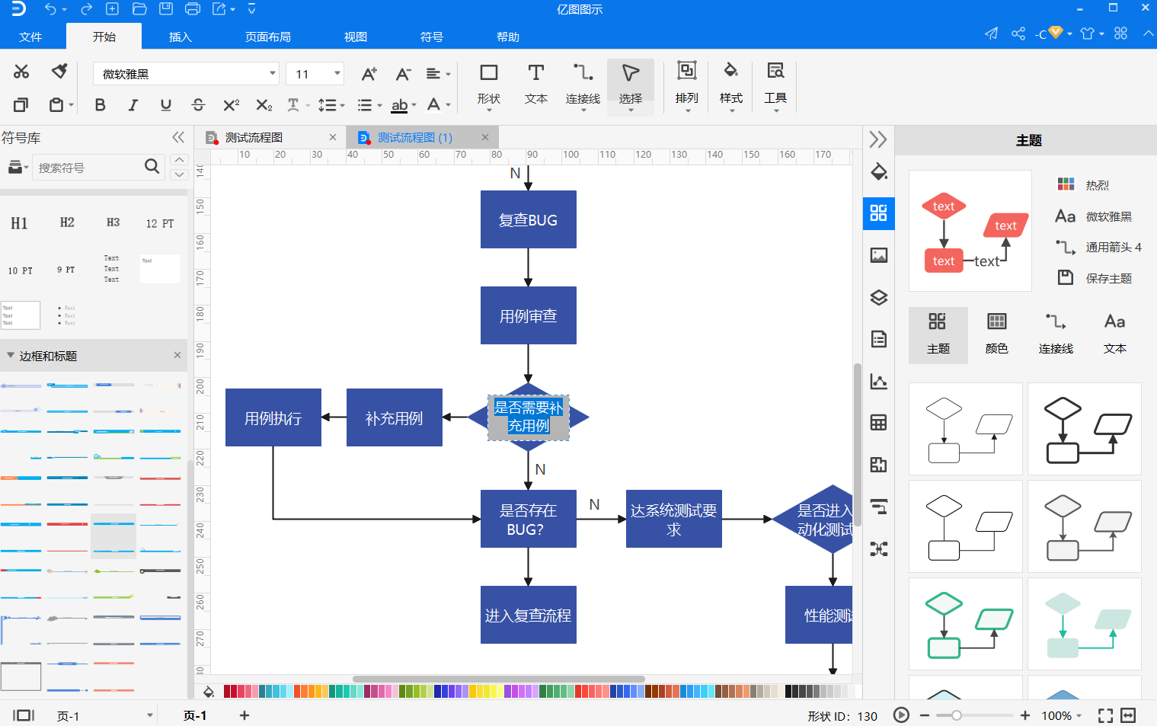Screen dimensions: 1157x726
Task: Click the Save disk icon
Action: [165, 9]
